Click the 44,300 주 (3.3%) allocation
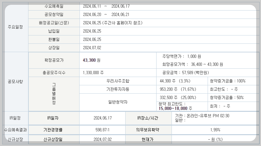Viewport: 261px width, 146px height. (175, 81)
